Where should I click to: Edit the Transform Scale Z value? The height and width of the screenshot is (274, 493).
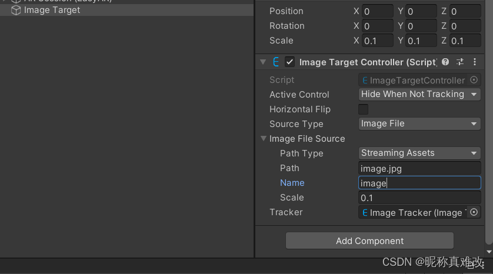pos(465,41)
